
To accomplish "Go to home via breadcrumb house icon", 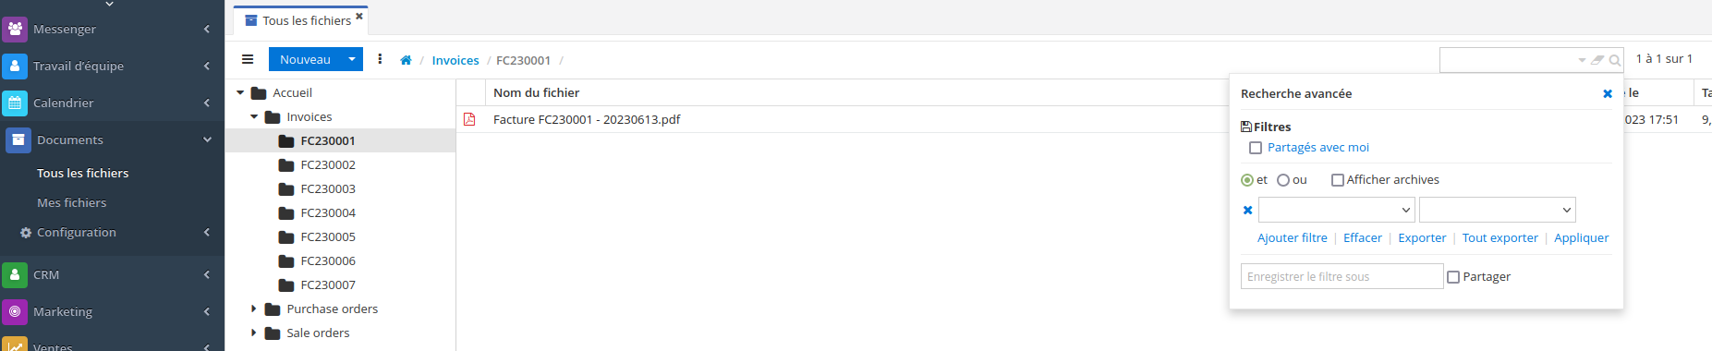I will pyautogui.click(x=406, y=60).
